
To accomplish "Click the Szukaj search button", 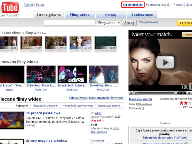I will tap(130, 23).
